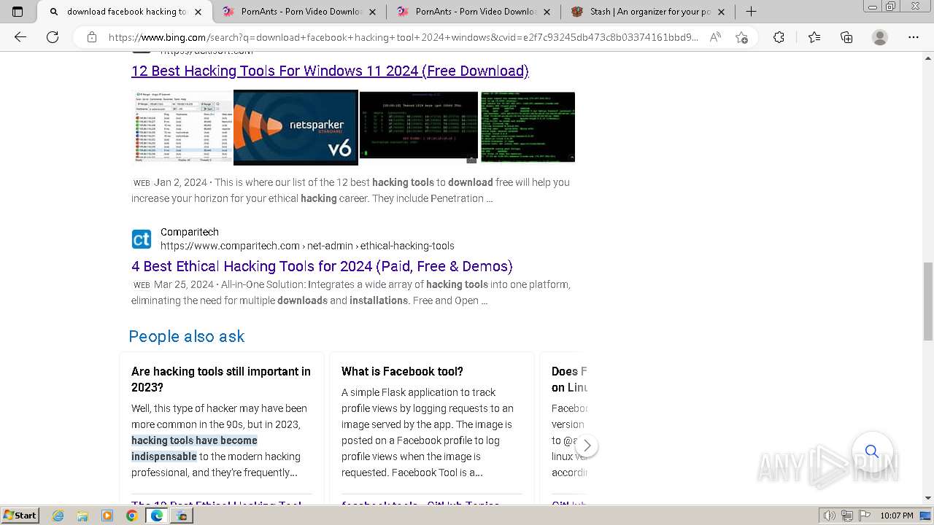Image resolution: width=934 pixels, height=525 pixels.
Task: Open the Netsparker v6 thumbnail
Action: tap(296, 127)
